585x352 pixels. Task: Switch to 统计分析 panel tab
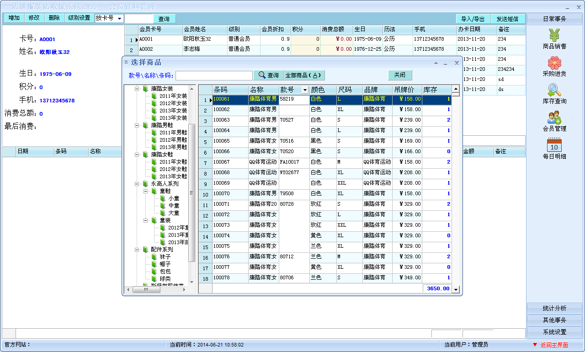[554, 308]
